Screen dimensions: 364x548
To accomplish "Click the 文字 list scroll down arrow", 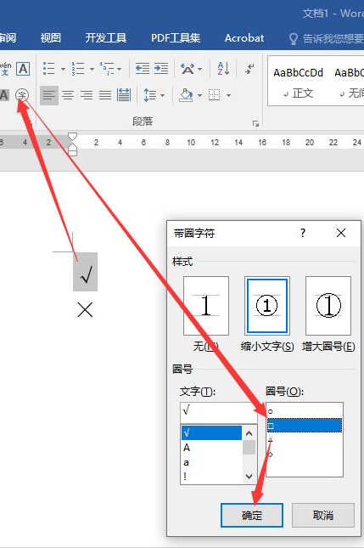I will pos(249,476).
